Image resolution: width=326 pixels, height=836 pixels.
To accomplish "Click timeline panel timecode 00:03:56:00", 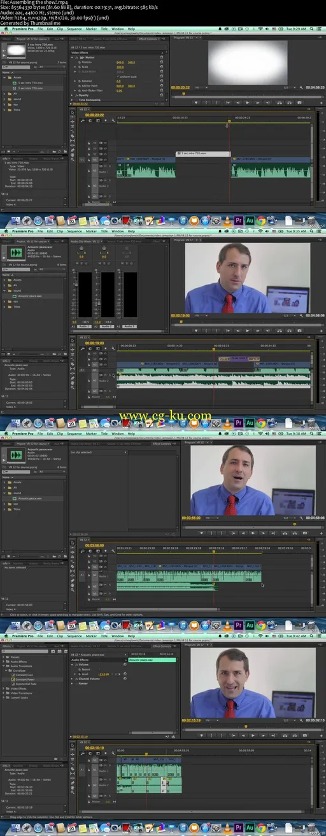I will click(x=94, y=545).
